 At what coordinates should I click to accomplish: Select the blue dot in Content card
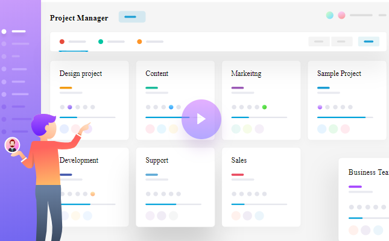click(x=171, y=107)
